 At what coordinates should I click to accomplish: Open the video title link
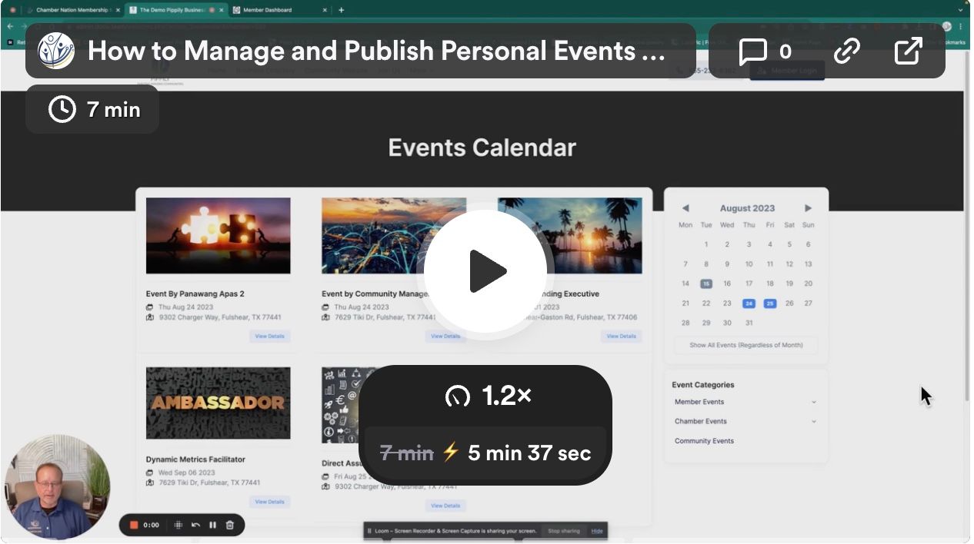tap(376, 51)
